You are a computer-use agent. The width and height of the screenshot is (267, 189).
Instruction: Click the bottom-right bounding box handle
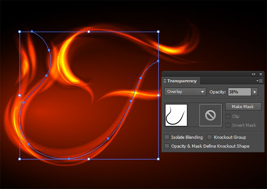158,159
